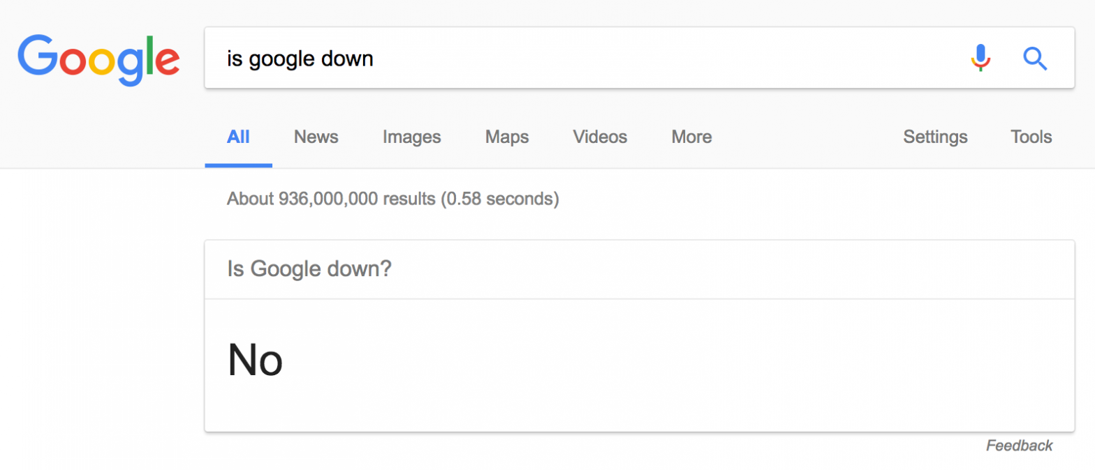Click the Google logo to return home
Image resolution: width=1095 pixels, height=470 pixels.
click(x=98, y=59)
